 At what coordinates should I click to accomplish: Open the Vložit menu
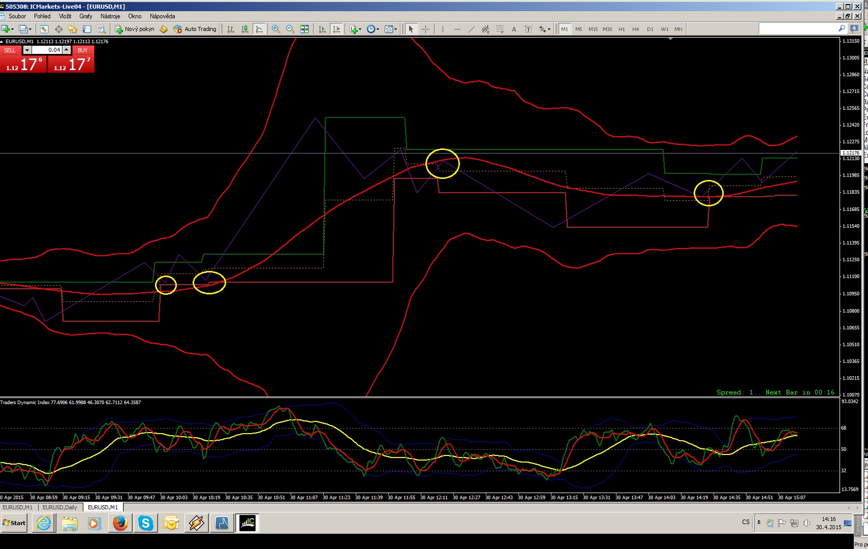pyautogui.click(x=65, y=16)
